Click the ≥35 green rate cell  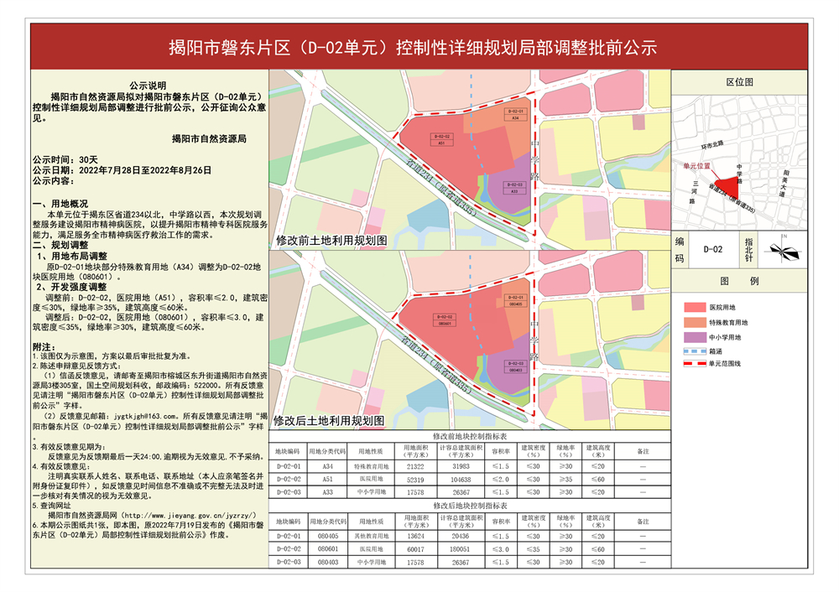click(x=565, y=480)
